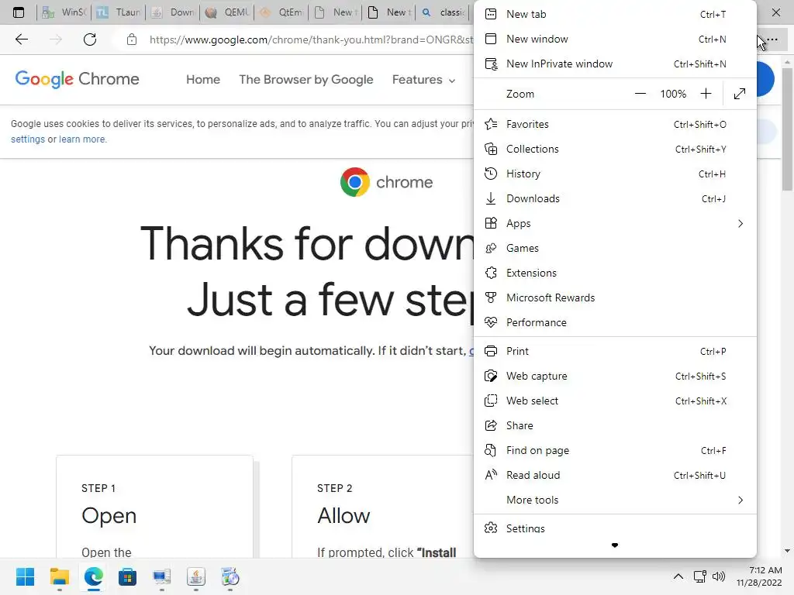The width and height of the screenshot is (794, 595).
Task: Click the Home navigation link
Action: (x=203, y=80)
